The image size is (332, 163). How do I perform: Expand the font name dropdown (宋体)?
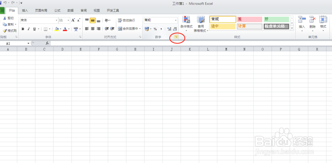click(56, 20)
